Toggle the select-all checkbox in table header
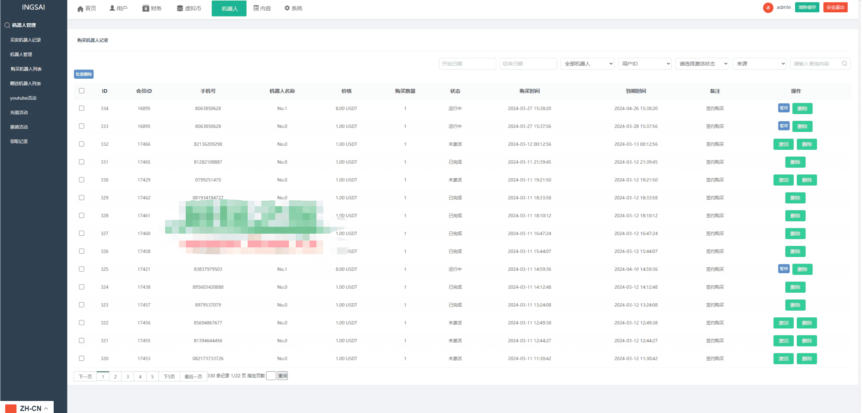This screenshot has width=863, height=413. tap(82, 91)
